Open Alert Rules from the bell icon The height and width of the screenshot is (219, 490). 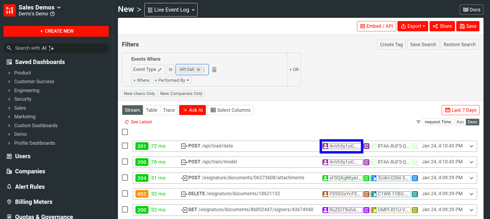pos(9,187)
